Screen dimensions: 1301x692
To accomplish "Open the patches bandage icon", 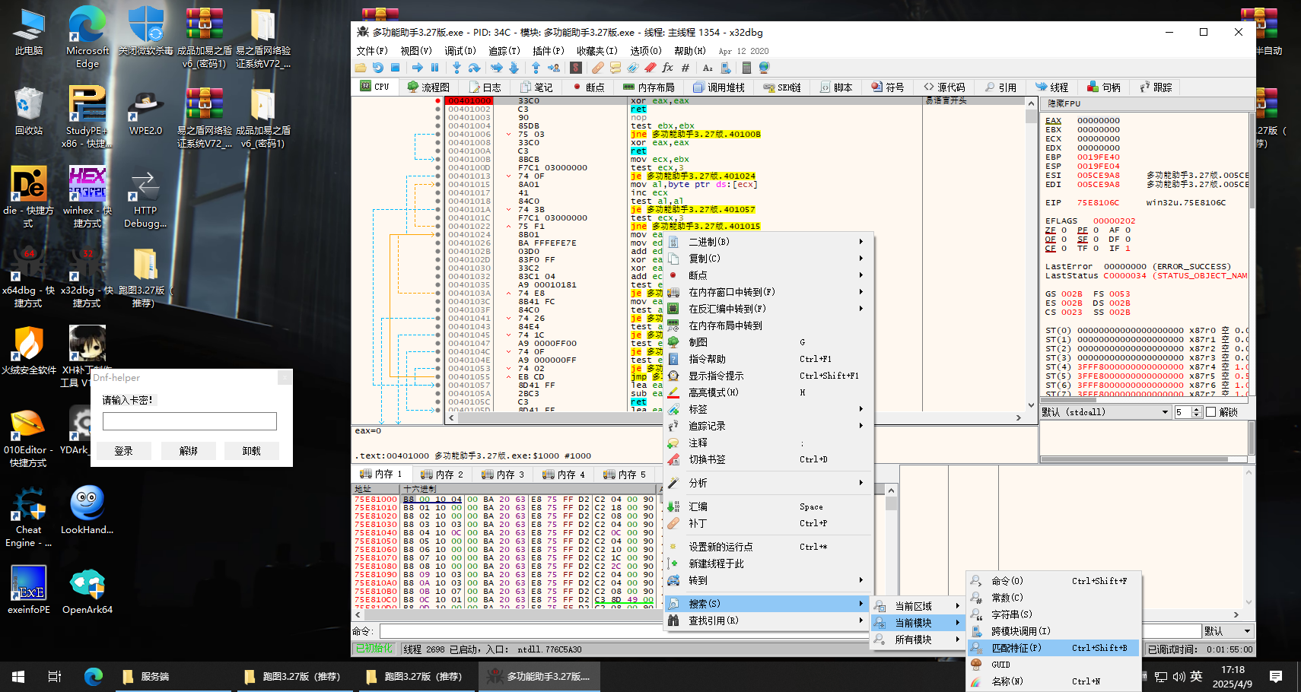I will click(598, 68).
